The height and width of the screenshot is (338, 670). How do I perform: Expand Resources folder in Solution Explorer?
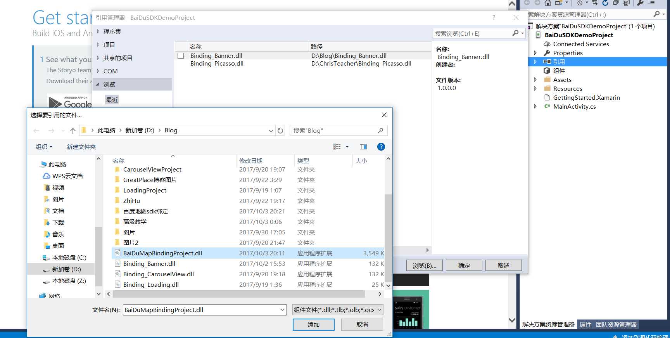tap(535, 89)
